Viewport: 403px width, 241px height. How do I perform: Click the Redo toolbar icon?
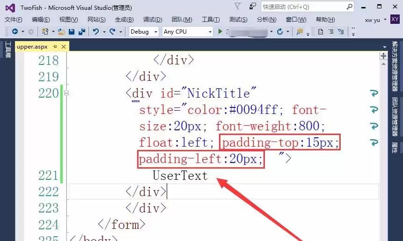pyautogui.click(x=112, y=32)
